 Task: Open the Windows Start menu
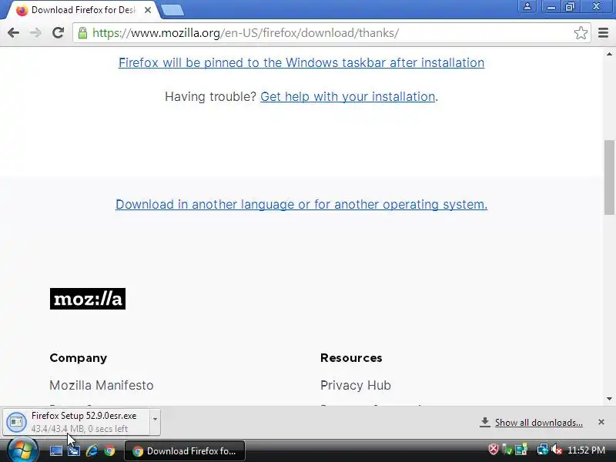point(23,450)
